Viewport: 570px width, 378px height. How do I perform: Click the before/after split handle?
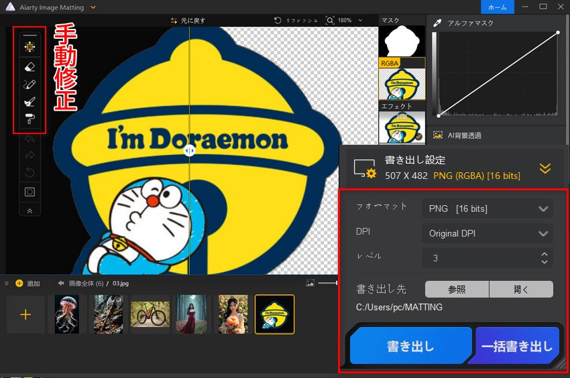(189, 150)
